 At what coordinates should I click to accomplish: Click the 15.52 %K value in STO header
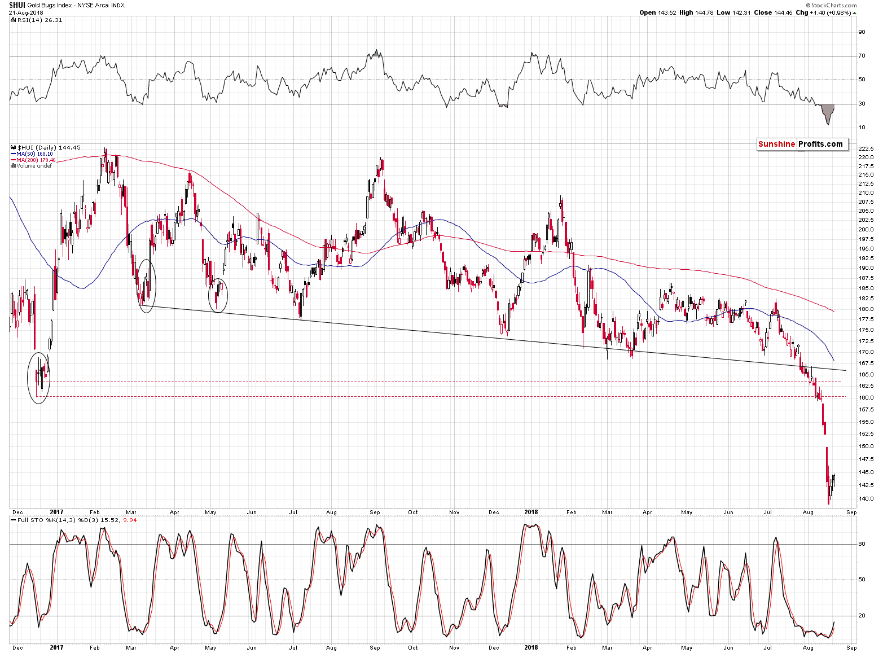(111, 520)
